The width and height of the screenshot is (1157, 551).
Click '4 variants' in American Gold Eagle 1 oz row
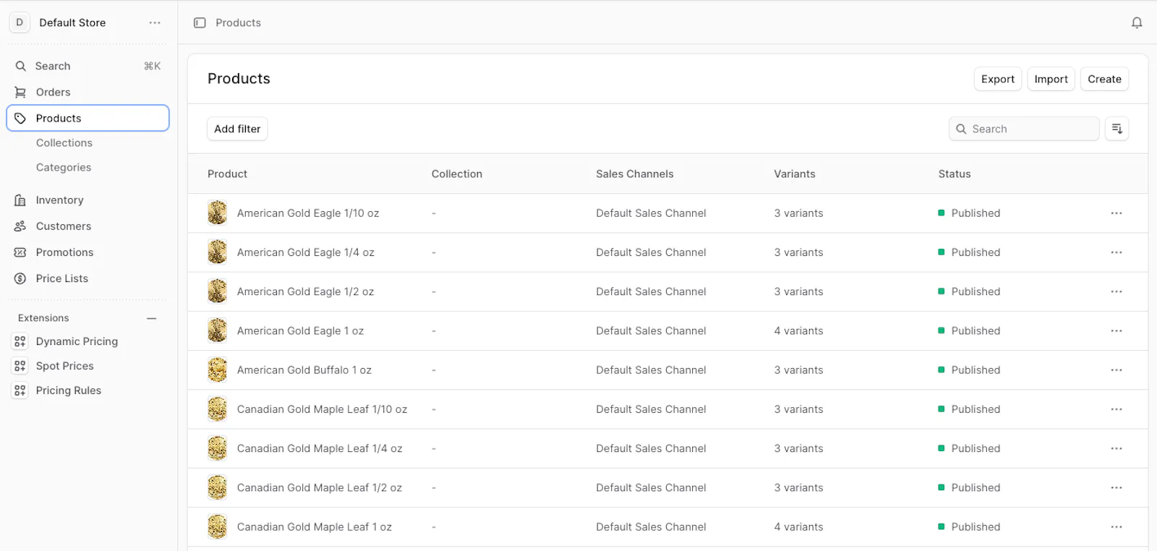point(798,330)
